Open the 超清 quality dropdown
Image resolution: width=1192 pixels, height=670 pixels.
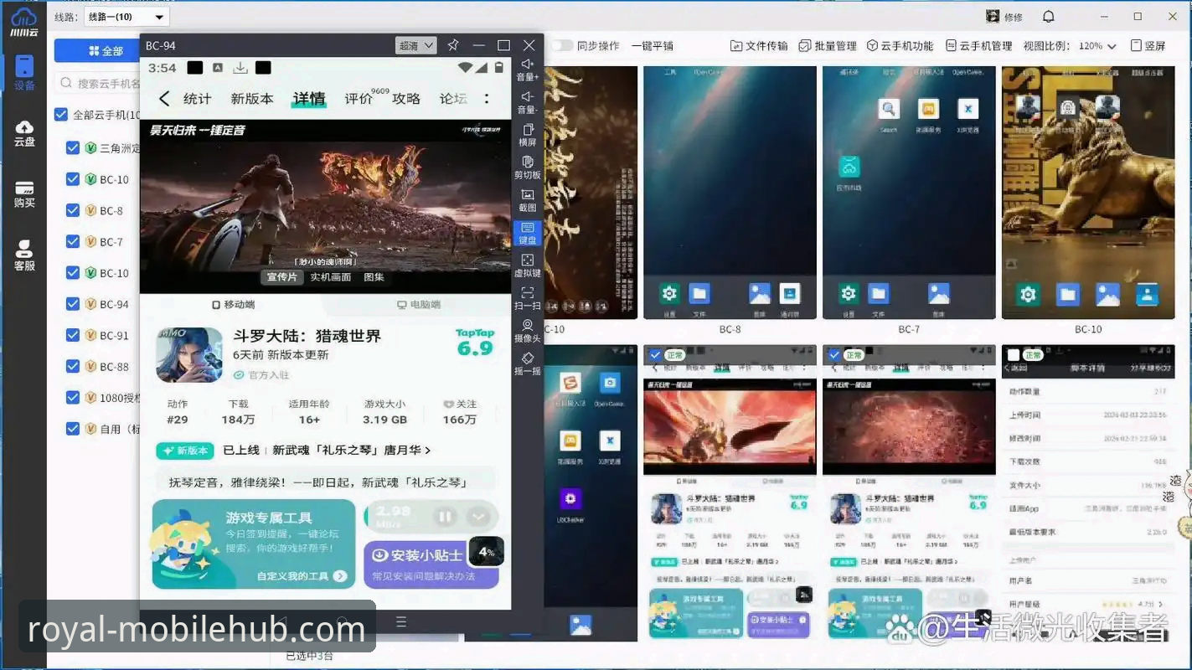point(415,45)
